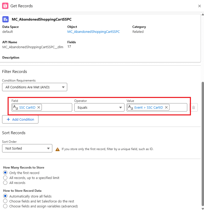The width and height of the screenshot is (204, 210).
Task: Click the Fields count 17
Action: click(x=69, y=47)
